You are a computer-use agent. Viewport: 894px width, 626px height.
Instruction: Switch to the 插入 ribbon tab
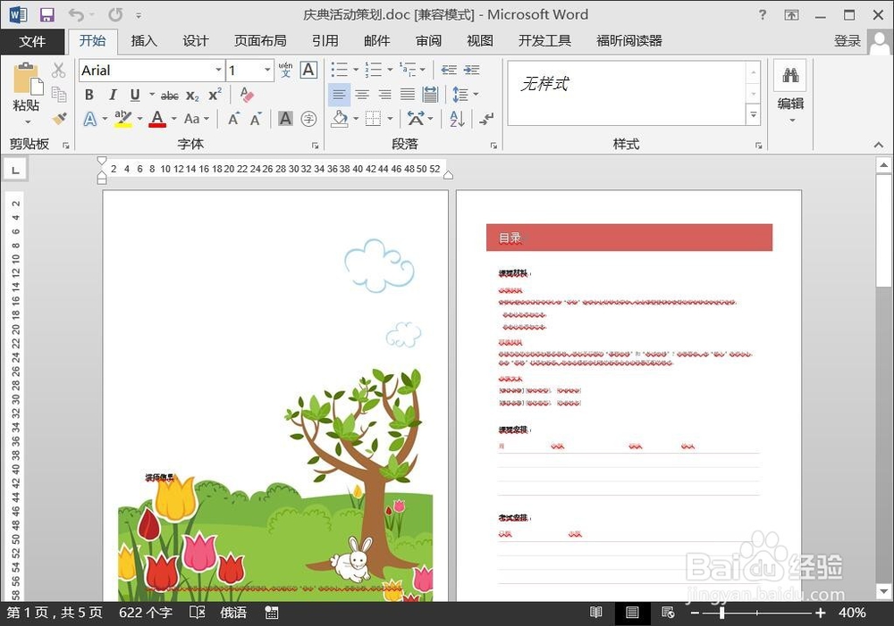pos(145,40)
